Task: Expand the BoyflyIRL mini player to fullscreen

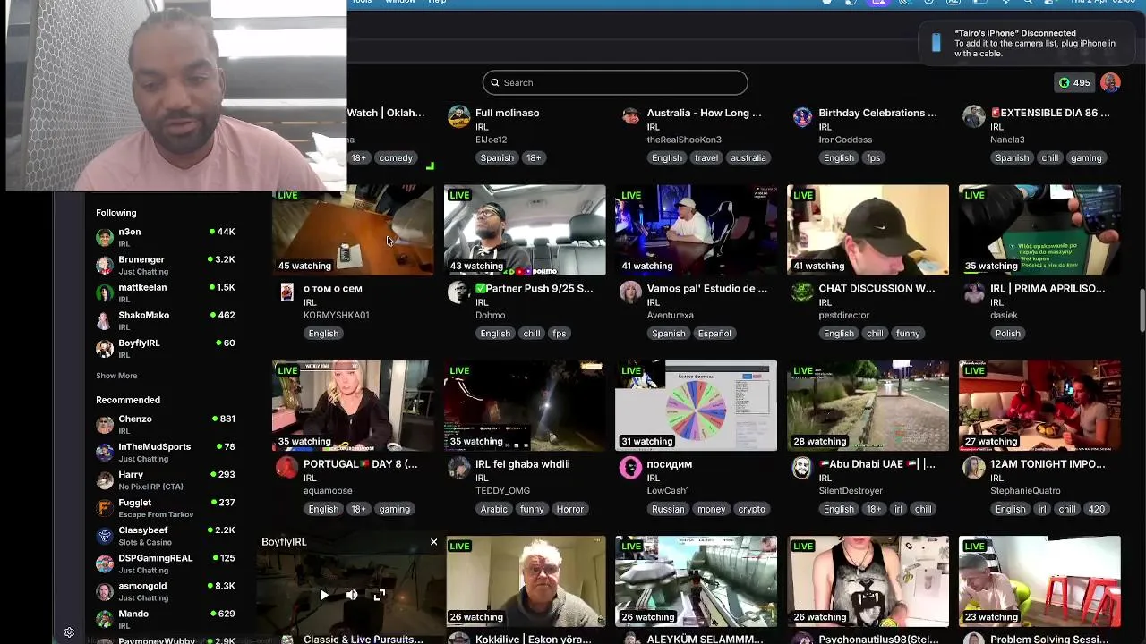Action: 380,595
